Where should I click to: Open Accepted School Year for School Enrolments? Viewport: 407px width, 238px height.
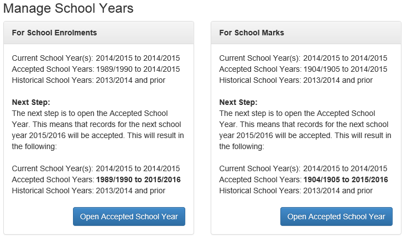pyautogui.click(x=129, y=216)
